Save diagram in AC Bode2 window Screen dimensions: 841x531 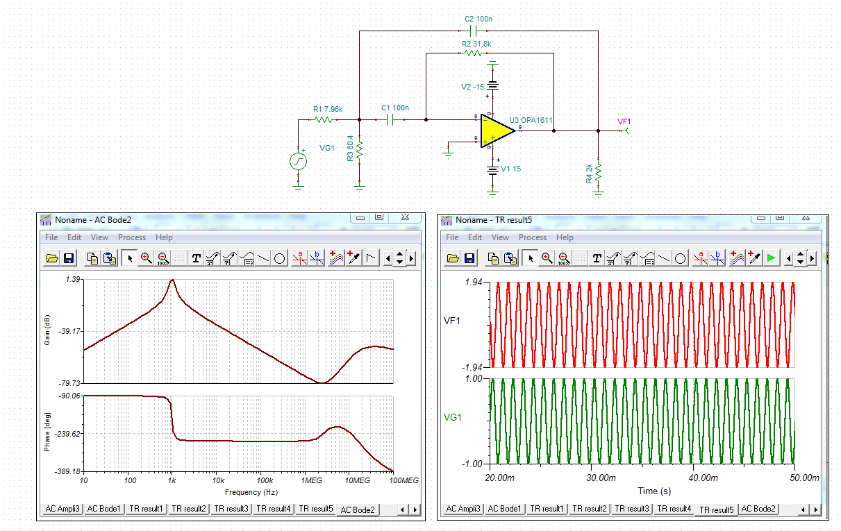(x=69, y=258)
